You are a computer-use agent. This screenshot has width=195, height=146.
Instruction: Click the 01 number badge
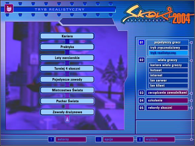[141, 43]
